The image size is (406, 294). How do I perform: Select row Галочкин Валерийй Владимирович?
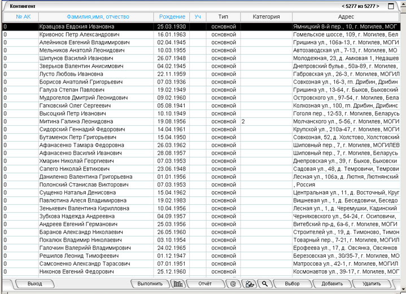coord(201,248)
